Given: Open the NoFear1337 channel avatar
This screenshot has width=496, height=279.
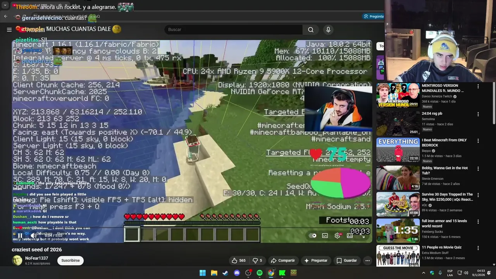Looking at the screenshot, I should 17,260.
